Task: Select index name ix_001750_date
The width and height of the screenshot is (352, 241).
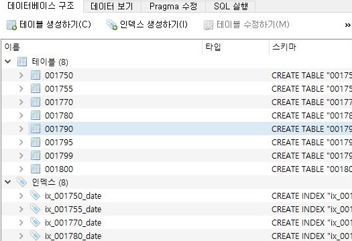Action: pos(73,196)
